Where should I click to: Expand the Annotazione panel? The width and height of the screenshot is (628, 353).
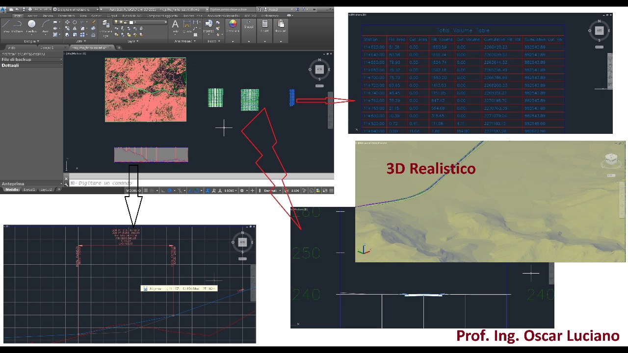pyautogui.click(x=185, y=41)
